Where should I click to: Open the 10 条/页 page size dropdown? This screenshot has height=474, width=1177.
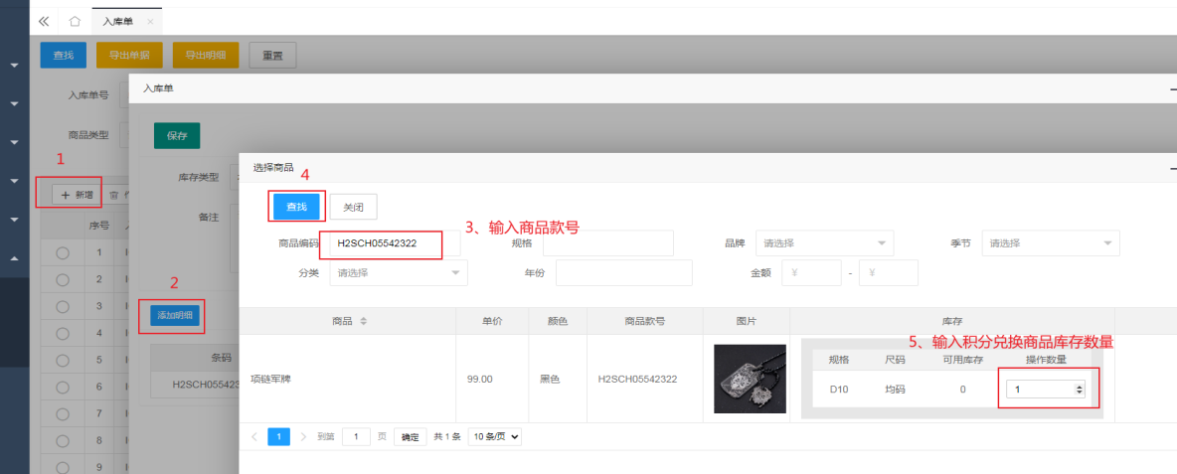(x=494, y=436)
